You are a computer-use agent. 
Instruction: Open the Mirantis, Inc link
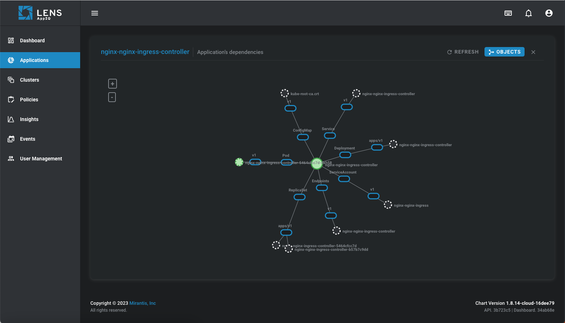[x=142, y=303]
